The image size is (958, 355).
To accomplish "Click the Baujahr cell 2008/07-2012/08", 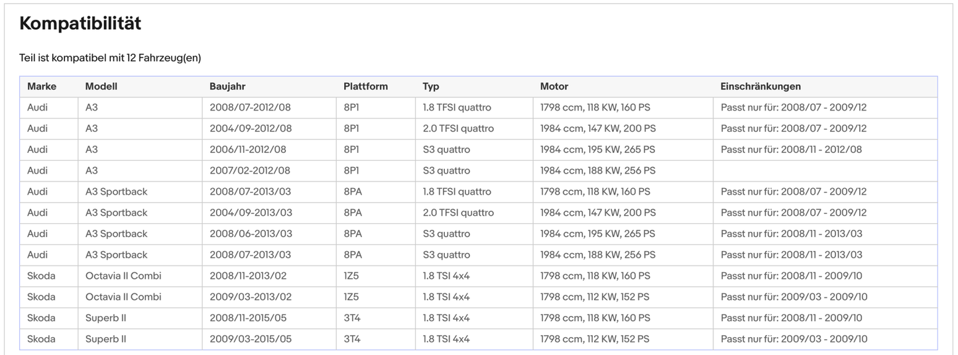I will [250, 107].
